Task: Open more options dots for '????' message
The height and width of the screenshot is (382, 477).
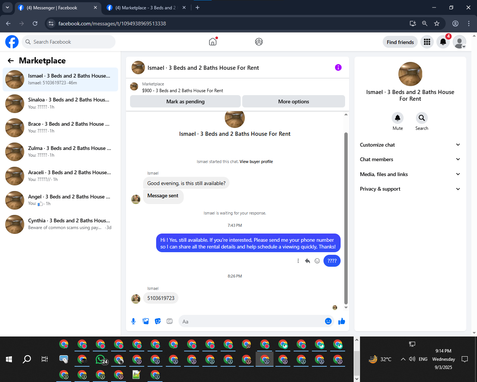Action: [x=298, y=261]
